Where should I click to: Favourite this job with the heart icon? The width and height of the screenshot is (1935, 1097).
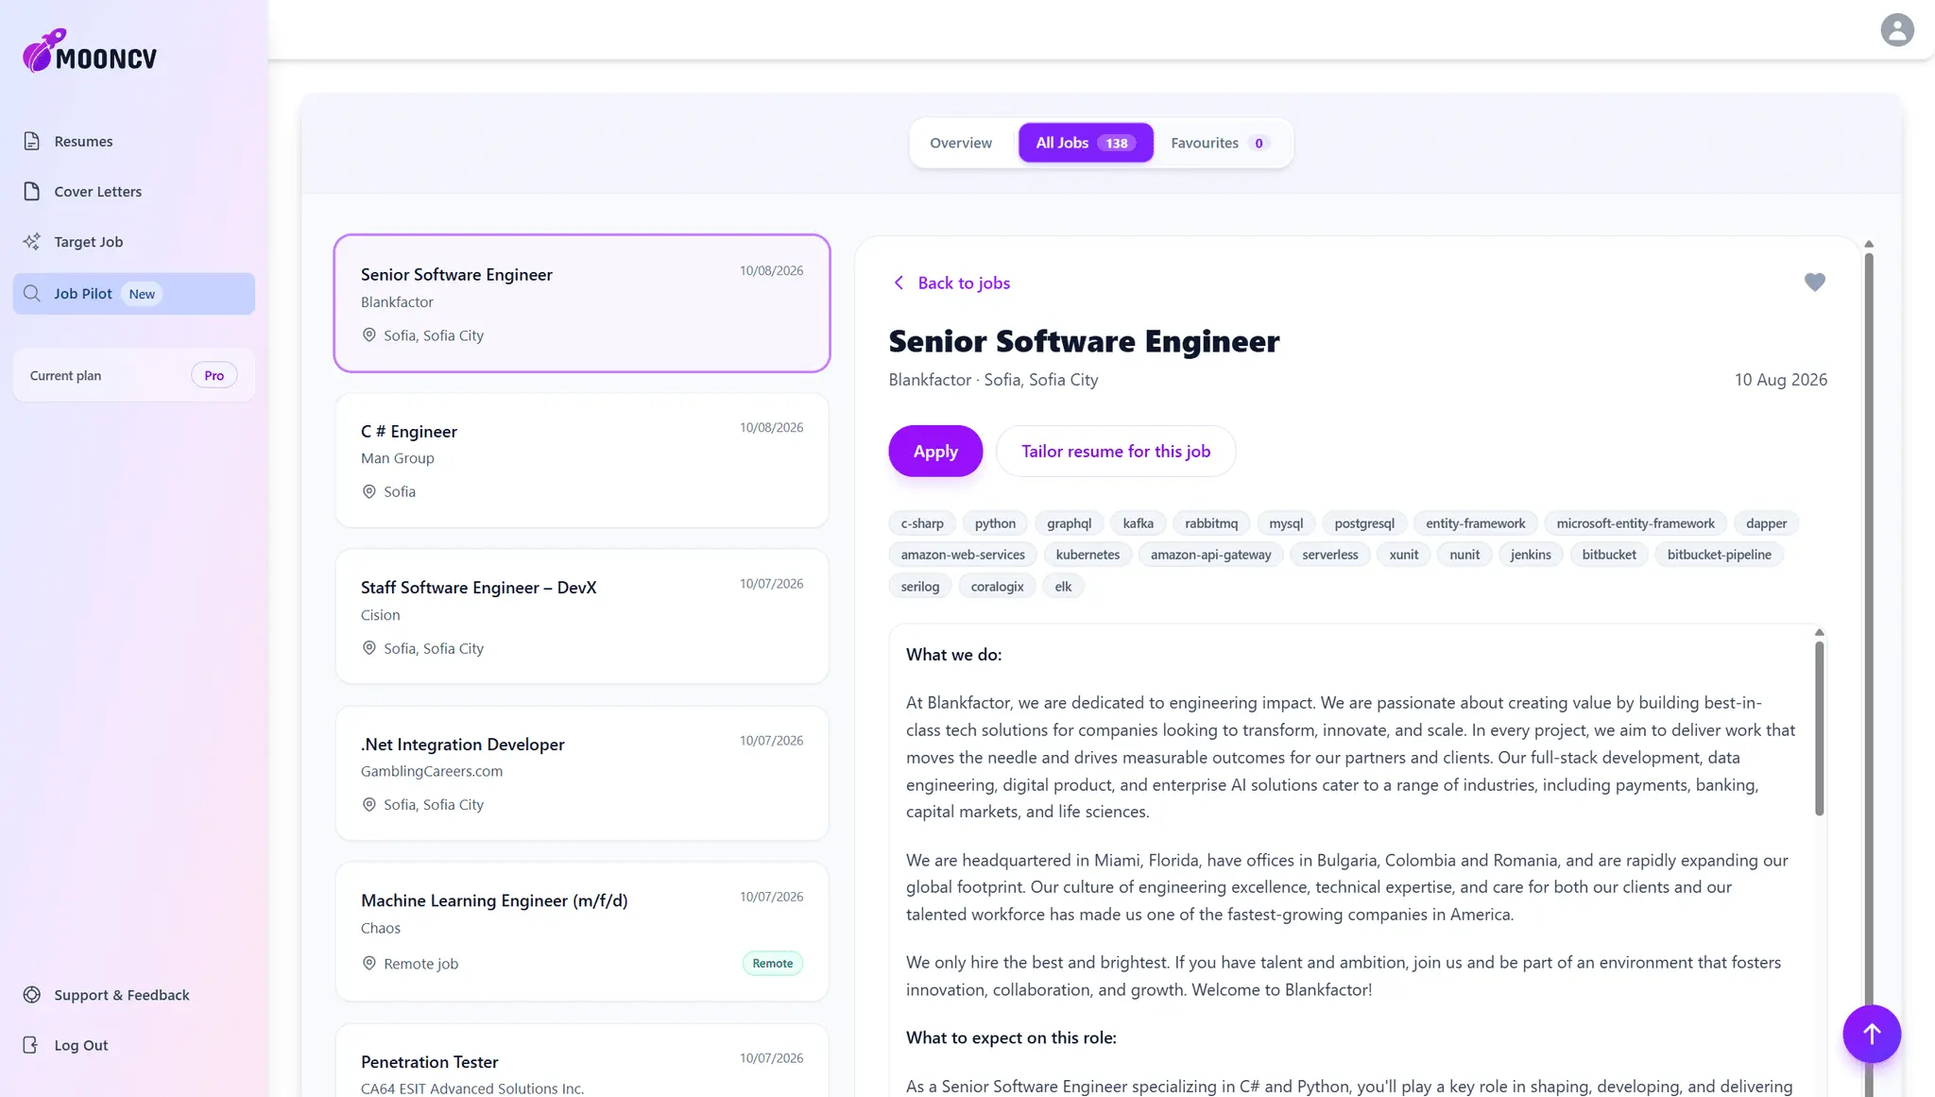coord(1814,282)
